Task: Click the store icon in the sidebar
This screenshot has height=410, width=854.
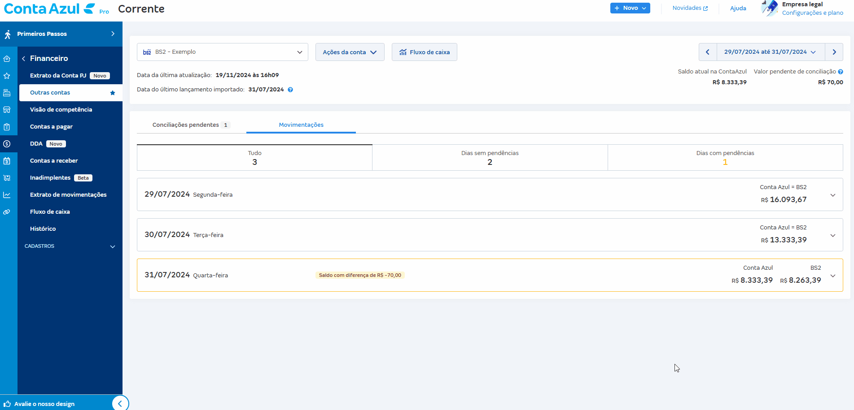Action: click(x=7, y=110)
